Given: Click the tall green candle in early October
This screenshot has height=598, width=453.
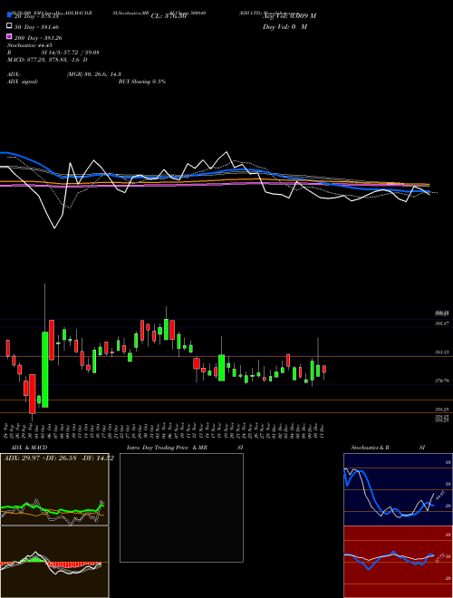Looking at the screenshot, I should tap(45, 369).
